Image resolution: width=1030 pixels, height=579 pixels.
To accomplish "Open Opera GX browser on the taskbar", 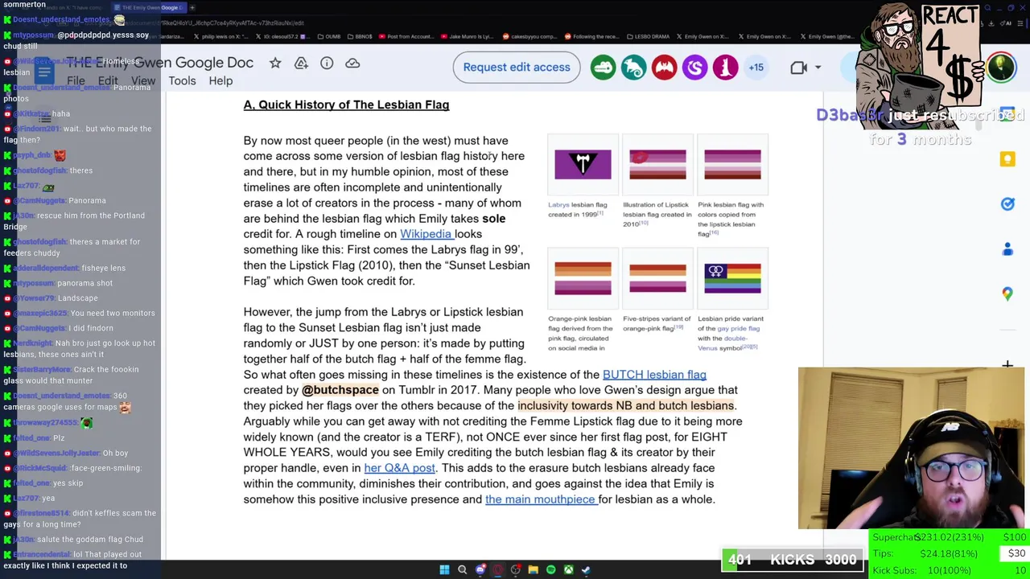I will pos(497,570).
